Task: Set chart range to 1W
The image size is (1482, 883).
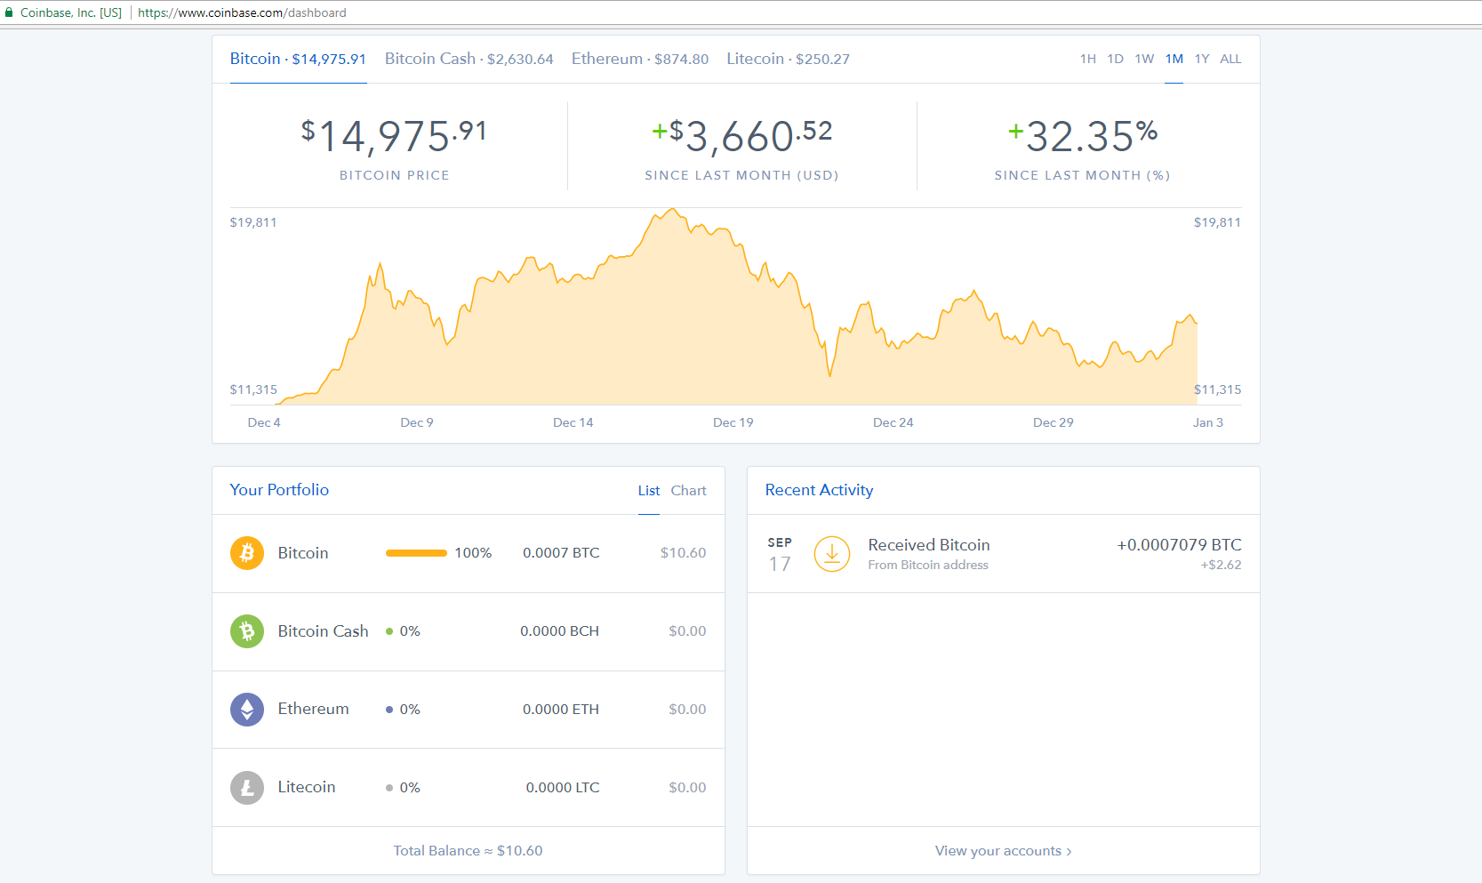Action: (x=1144, y=59)
